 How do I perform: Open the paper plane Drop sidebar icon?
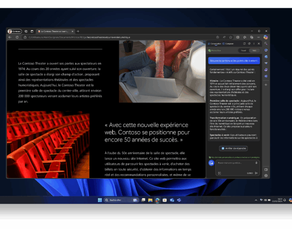point(266,63)
